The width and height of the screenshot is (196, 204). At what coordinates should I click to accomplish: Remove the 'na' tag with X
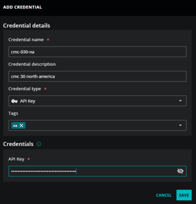point(21,125)
